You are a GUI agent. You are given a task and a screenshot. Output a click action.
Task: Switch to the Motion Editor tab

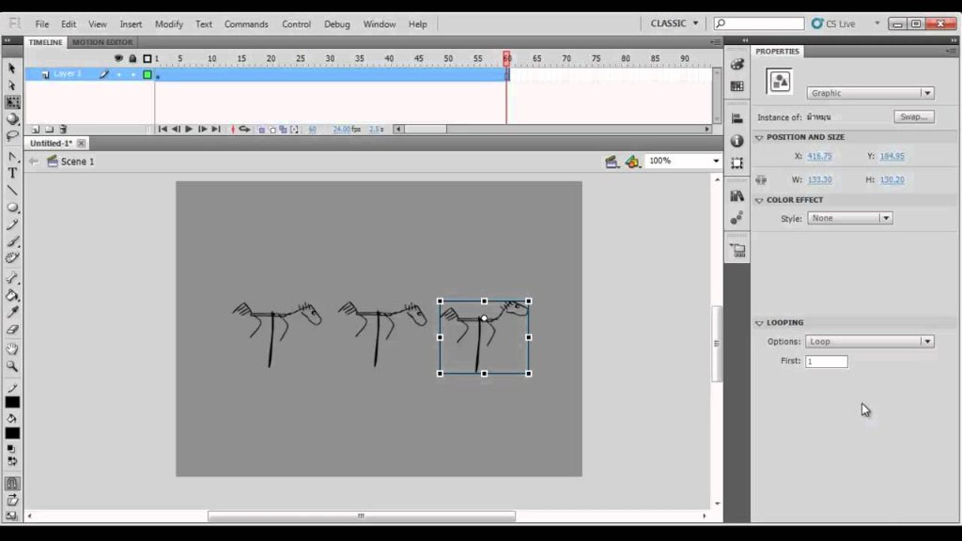[102, 42]
